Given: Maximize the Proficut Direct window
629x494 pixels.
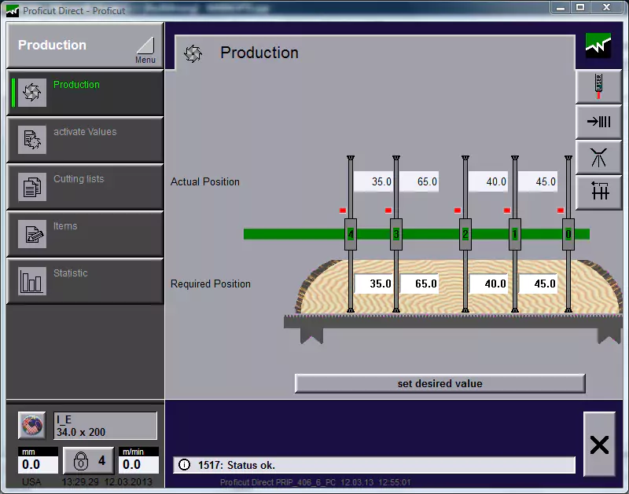Looking at the screenshot, I should [580, 7].
